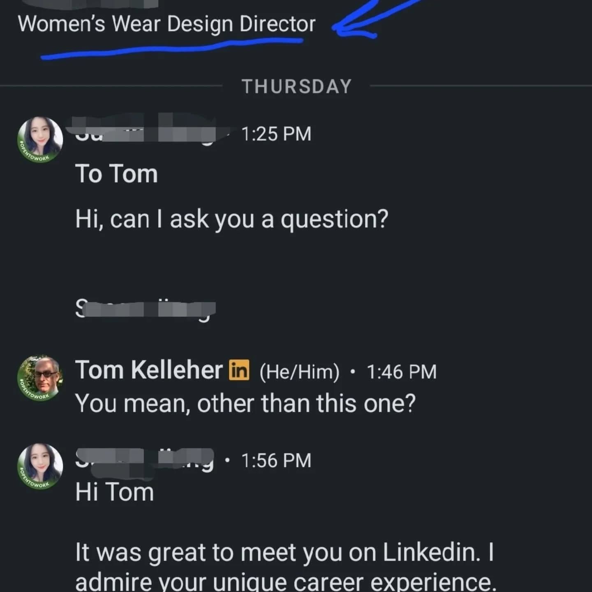Click the 'To Tom' greeting line
The height and width of the screenshot is (592, 592).
point(116,173)
